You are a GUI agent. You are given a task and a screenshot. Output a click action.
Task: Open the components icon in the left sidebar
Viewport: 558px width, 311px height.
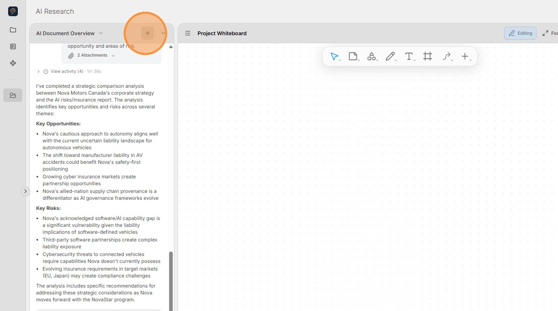pyautogui.click(x=13, y=63)
